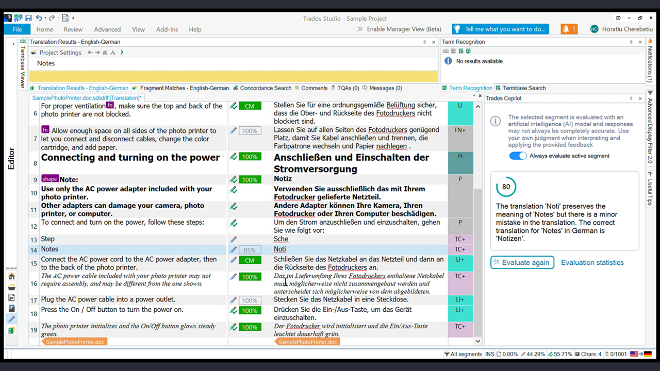The image size is (660, 371).
Task: Pin the Trados Copilot panel
Action: tap(631, 98)
